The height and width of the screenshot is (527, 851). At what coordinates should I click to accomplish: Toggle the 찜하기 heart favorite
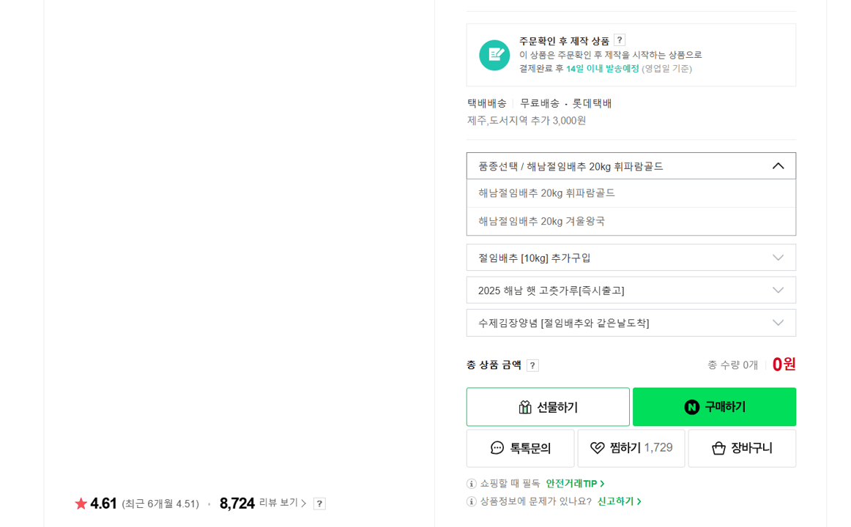596,448
